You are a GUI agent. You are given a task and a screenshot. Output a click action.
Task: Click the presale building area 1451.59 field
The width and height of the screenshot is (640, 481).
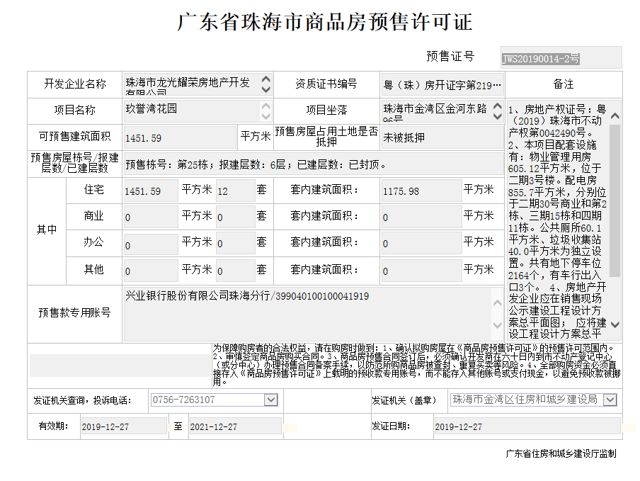point(179,137)
